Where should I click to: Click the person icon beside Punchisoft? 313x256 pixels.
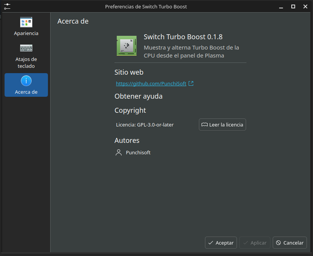coord(119,152)
